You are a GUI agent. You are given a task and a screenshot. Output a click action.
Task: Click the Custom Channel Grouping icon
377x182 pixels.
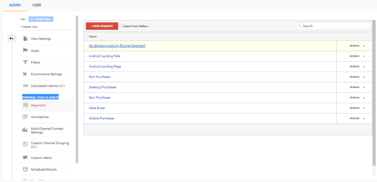(25, 144)
